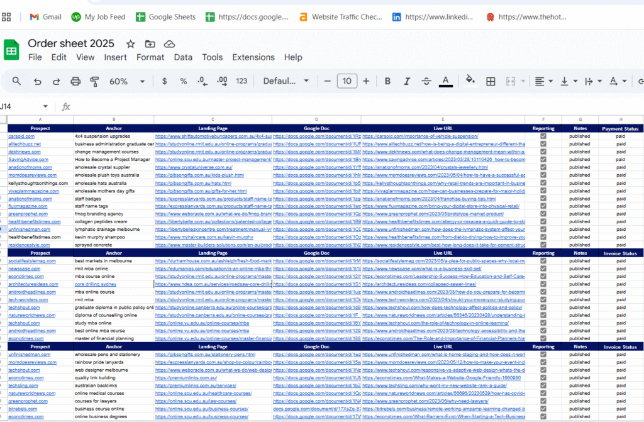Open the Extensions menu
The height and width of the screenshot is (422, 644).
click(x=253, y=57)
